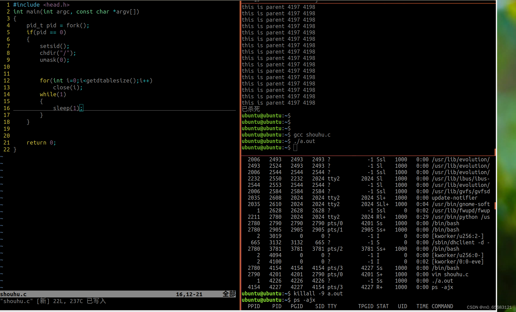
Task: Click the orange scrollbar marker of upper terminal
Action: 495,152
